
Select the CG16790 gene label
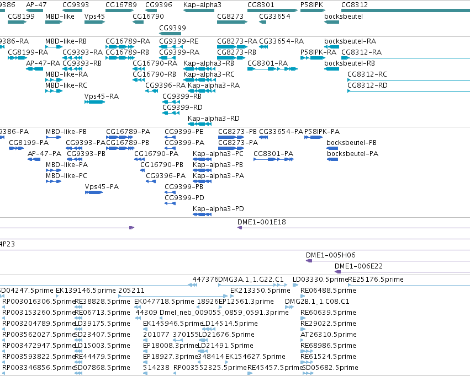pos(148,17)
